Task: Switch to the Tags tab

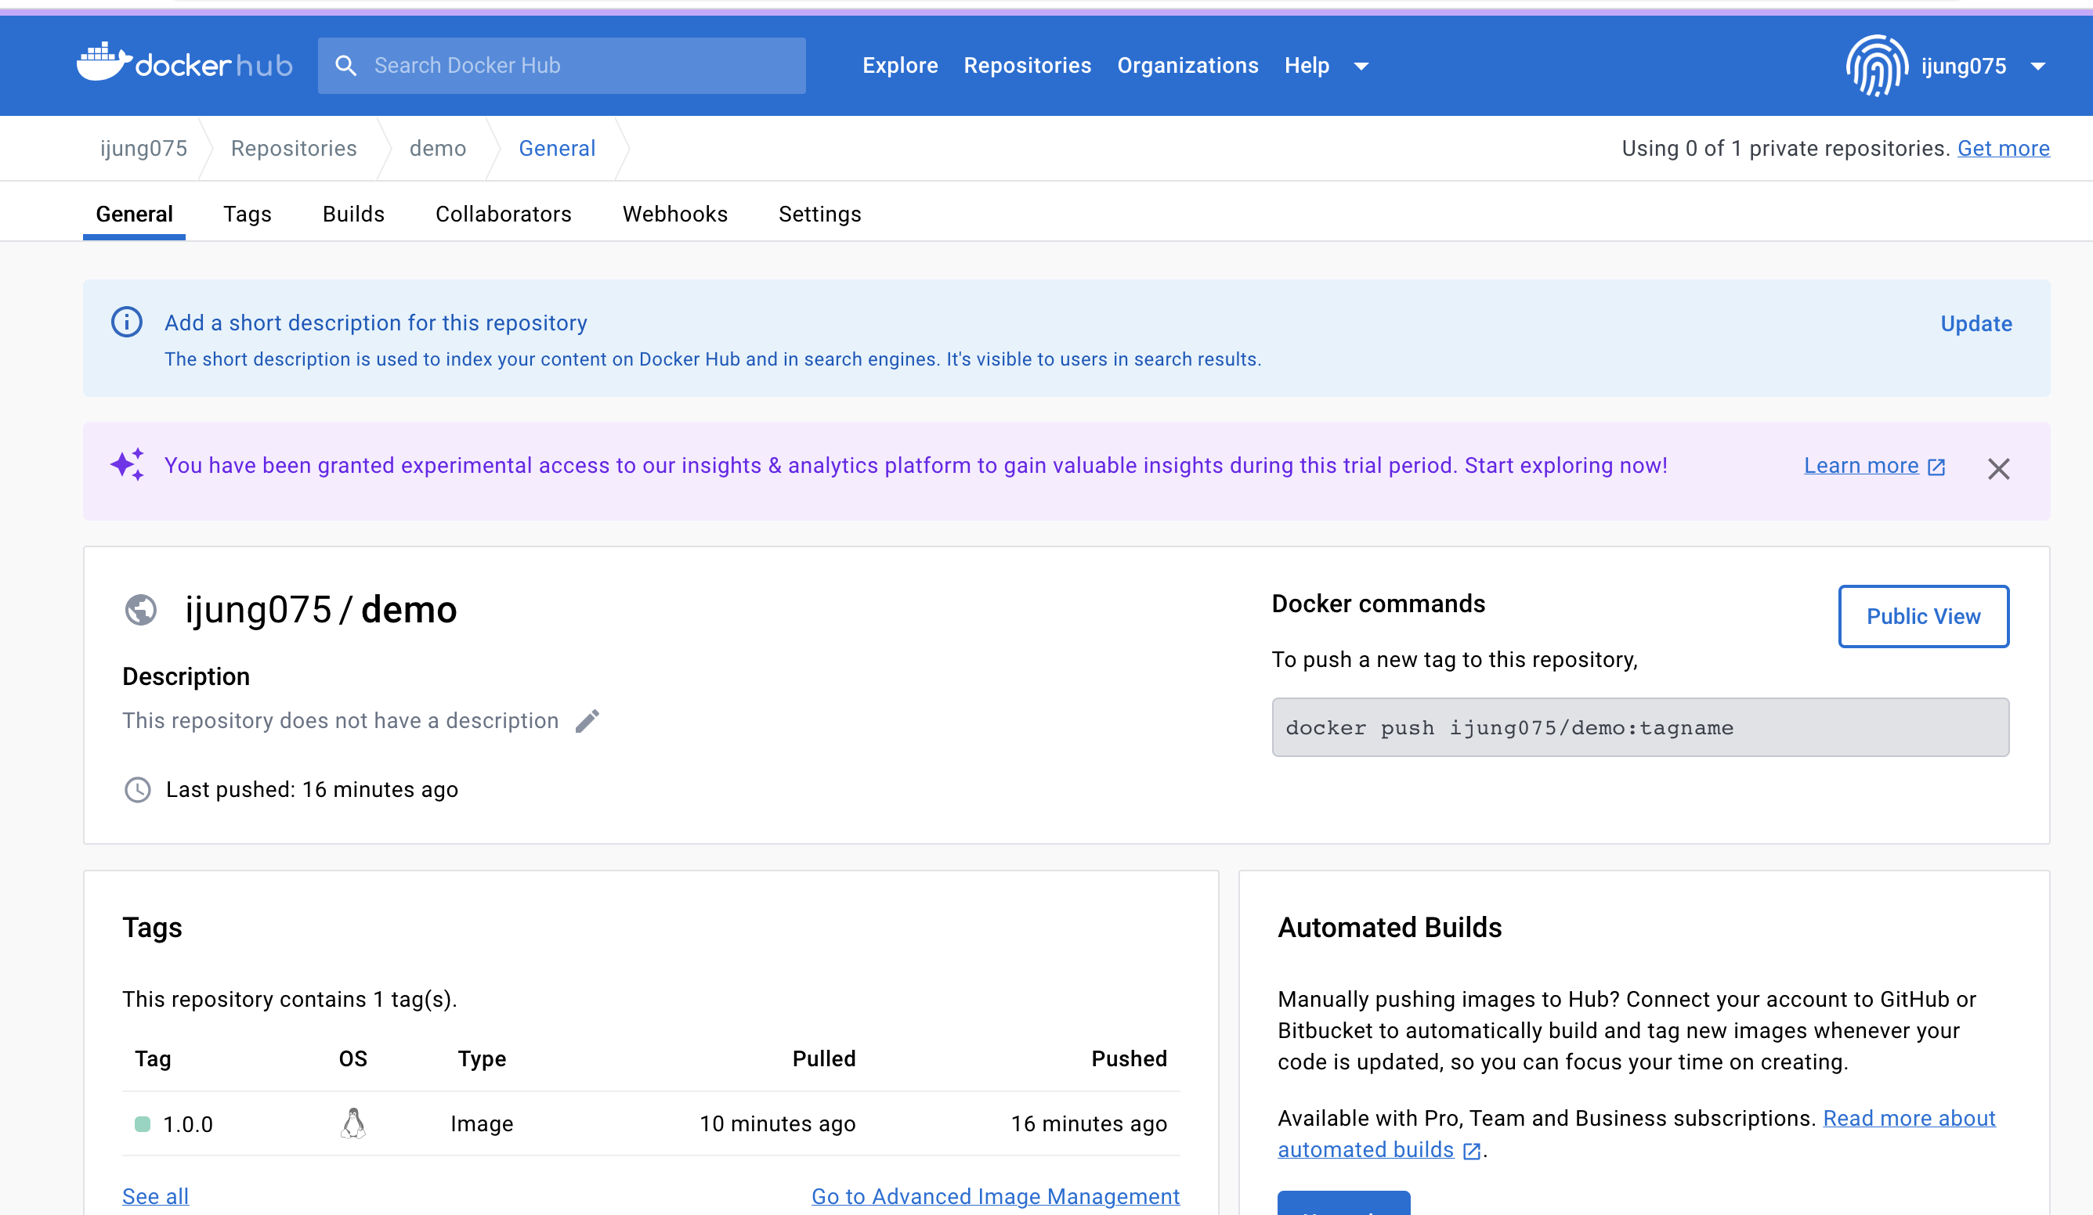Action: point(248,215)
